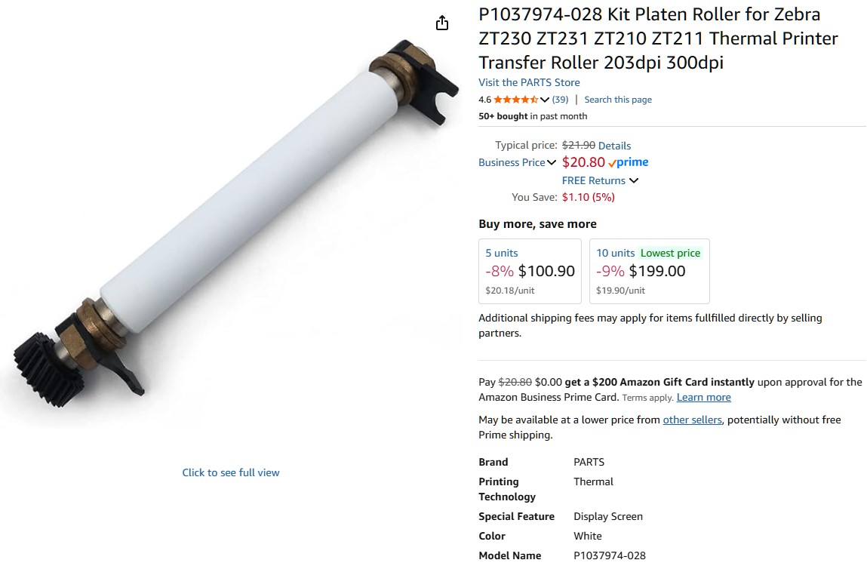Viewport: 867px width, 566px height.
Task: Click Learn more about Business Prime Card
Action: [703, 397]
